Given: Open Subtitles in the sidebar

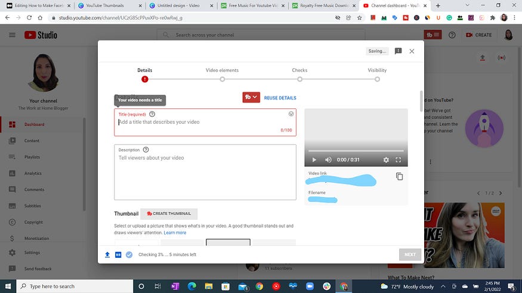Looking at the screenshot, I should point(42,205).
